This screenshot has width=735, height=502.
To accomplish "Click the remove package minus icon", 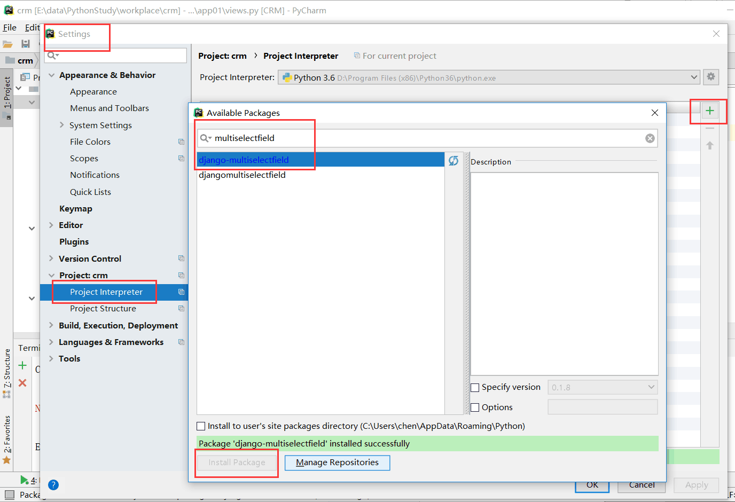I will click(x=710, y=129).
